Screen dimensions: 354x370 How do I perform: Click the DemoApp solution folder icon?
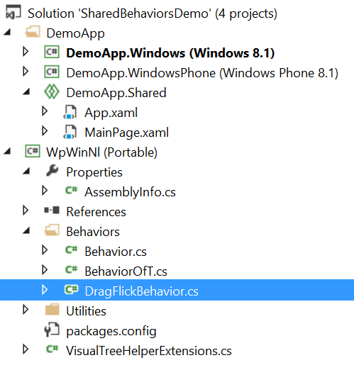[33, 32]
